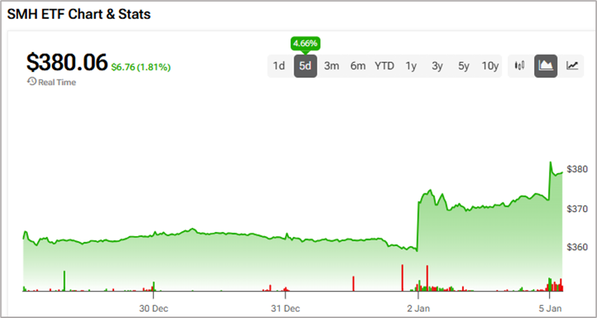Select the area chart style icon
Image resolution: width=597 pixels, height=318 pixels.
tap(546, 66)
